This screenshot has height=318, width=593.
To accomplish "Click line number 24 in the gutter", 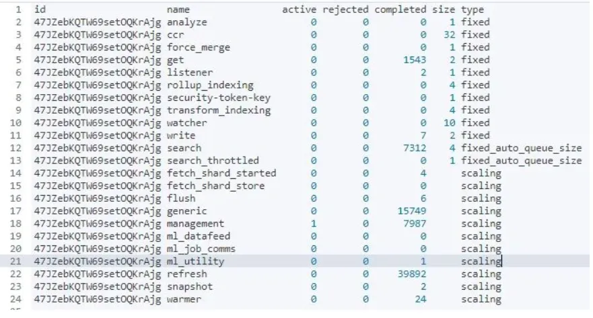I will point(15,299).
